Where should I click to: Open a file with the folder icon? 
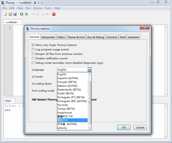(x=10, y=14)
